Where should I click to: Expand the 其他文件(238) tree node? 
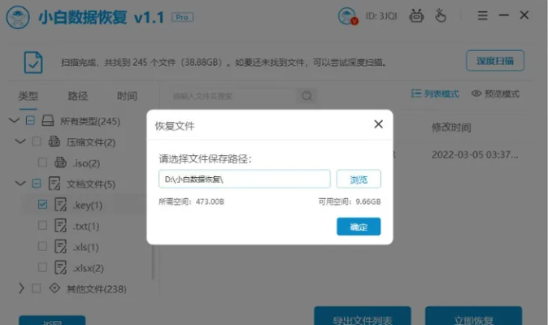21,288
